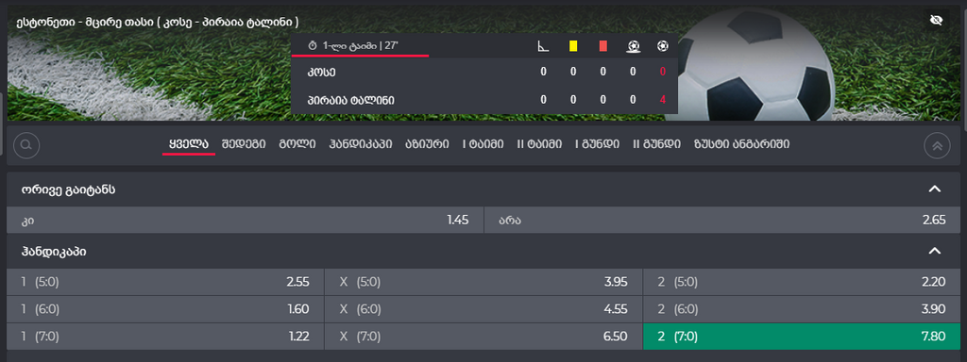Switch to the შედეგი tab
The width and height of the screenshot is (967, 362).
point(244,144)
